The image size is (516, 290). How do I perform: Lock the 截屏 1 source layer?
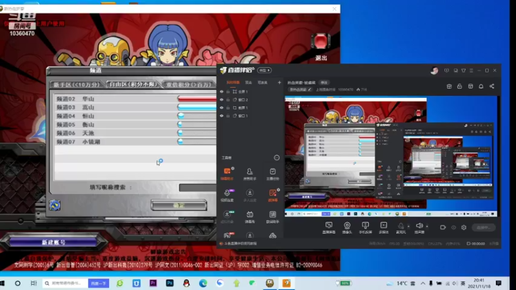[x=228, y=108]
